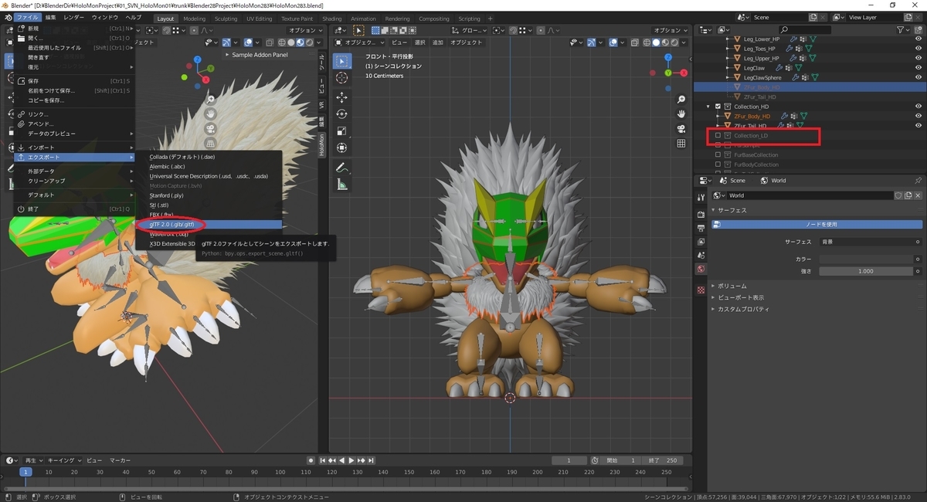This screenshot has height=502, width=927.
Task: Hide Leg_Toes_HP with eye icon
Action: 919,48
